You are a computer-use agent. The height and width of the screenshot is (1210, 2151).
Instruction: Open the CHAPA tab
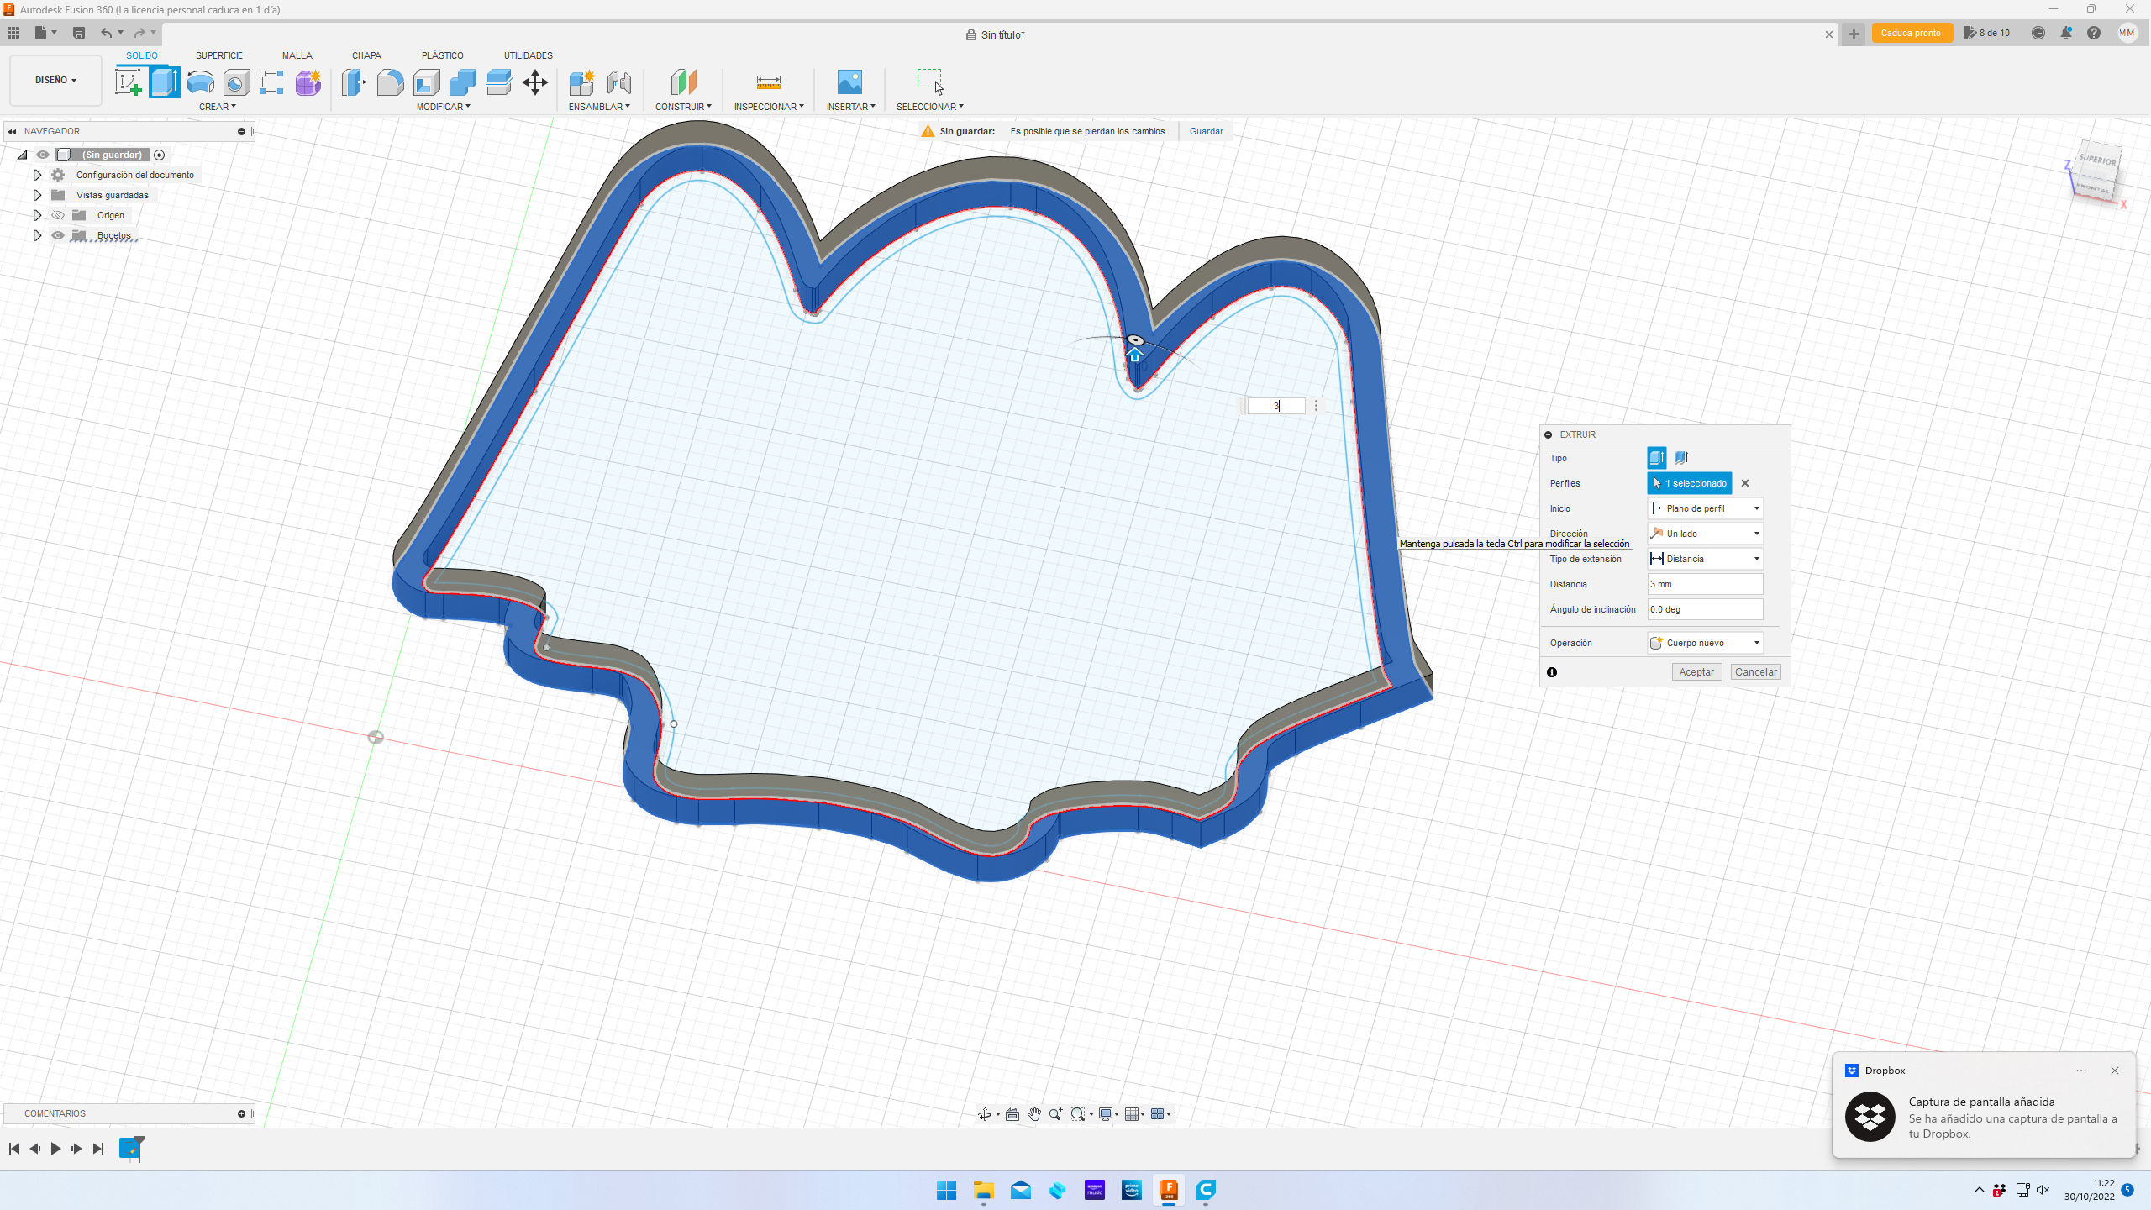point(366,55)
